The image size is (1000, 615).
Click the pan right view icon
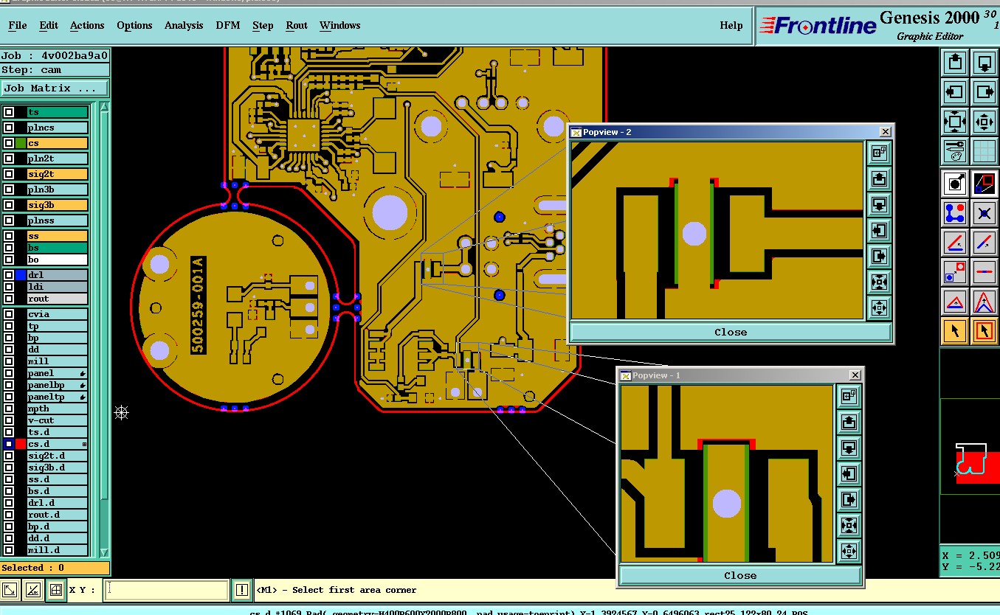click(x=984, y=92)
